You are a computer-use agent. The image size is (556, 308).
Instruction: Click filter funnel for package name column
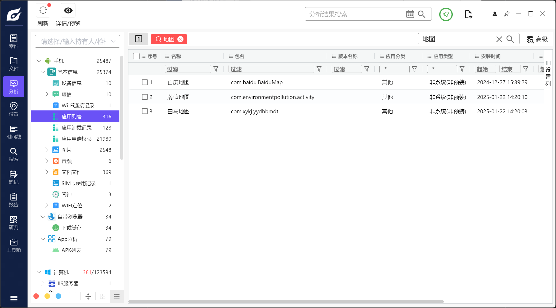(319, 69)
